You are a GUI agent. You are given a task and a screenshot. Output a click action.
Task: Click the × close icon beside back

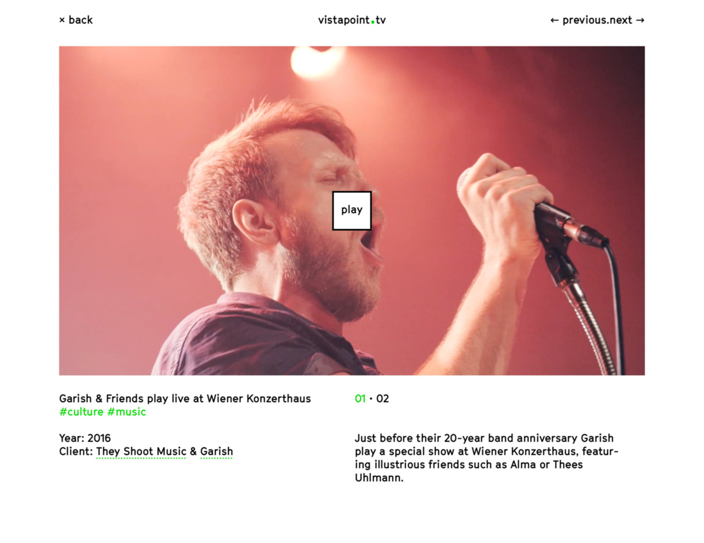click(62, 20)
